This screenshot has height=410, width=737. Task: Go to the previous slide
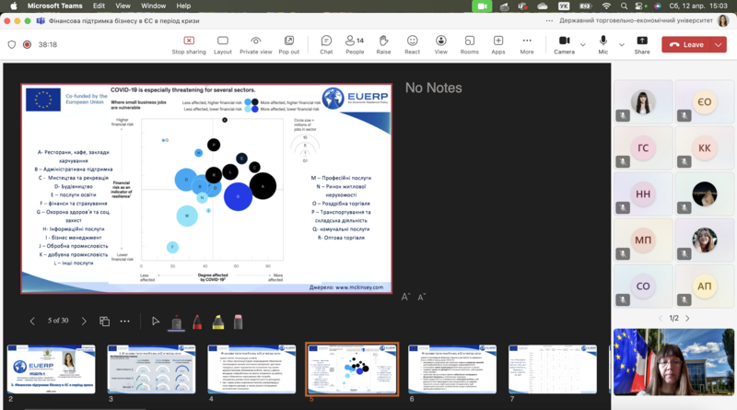(x=32, y=322)
